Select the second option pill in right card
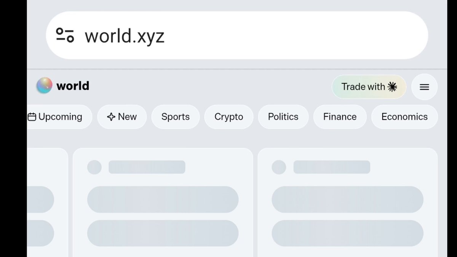This screenshot has height=257, width=457. (x=347, y=233)
